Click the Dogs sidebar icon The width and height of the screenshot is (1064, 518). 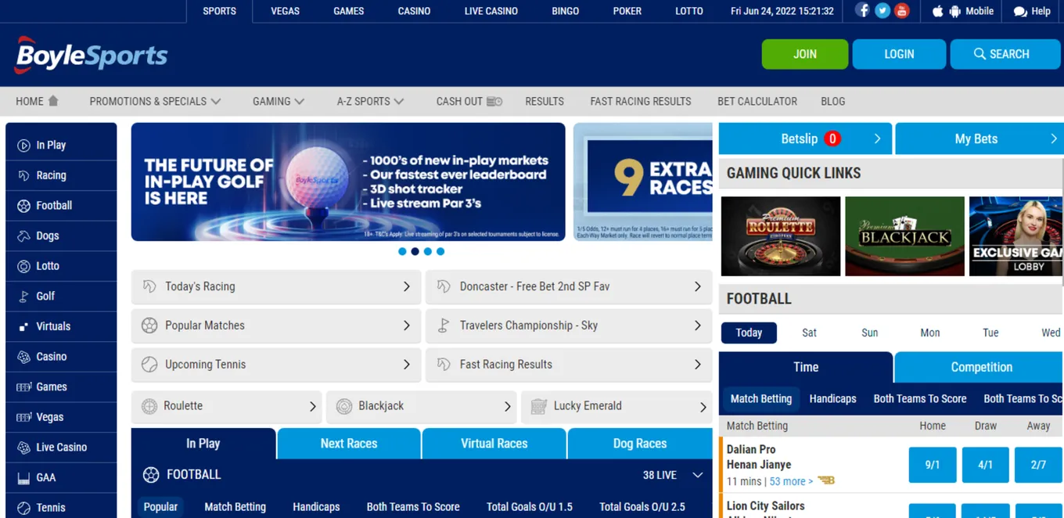(23, 236)
